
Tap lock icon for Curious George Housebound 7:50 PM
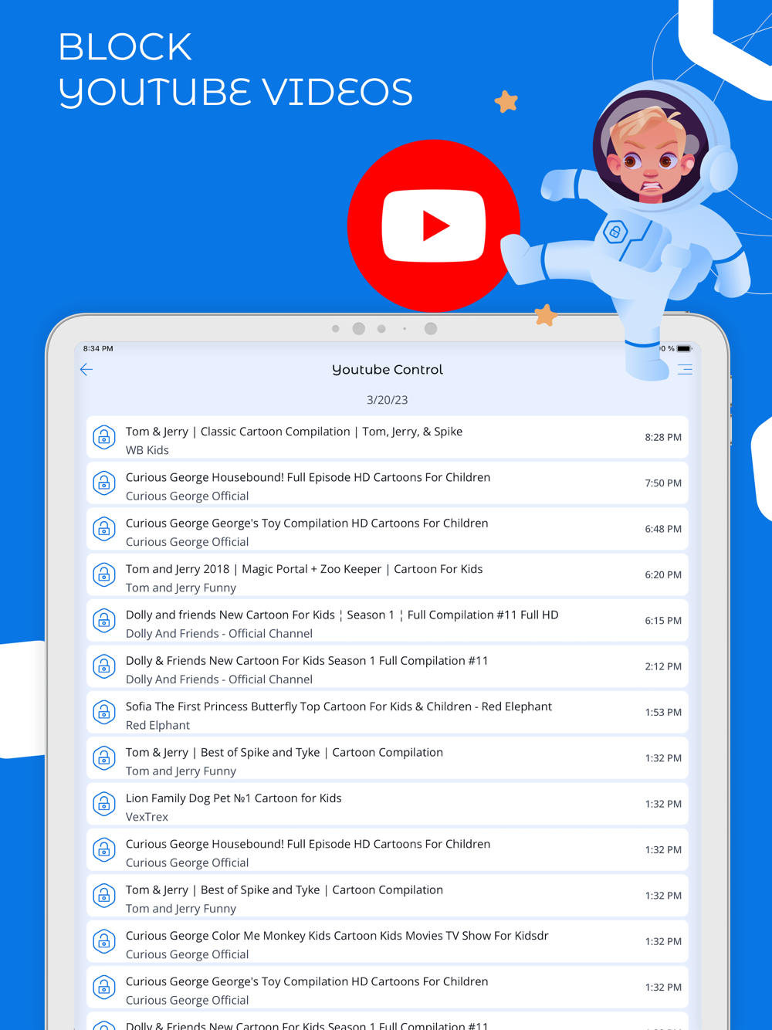coord(104,483)
